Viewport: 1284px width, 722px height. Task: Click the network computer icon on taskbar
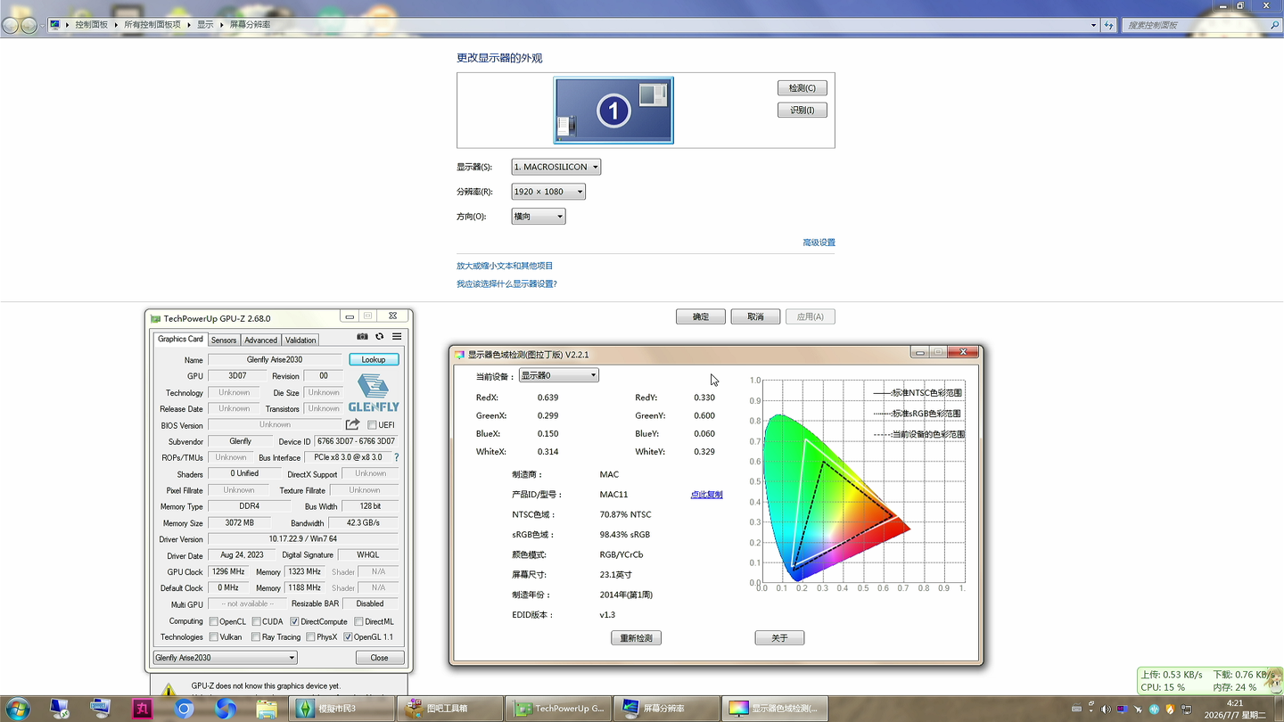60,709
